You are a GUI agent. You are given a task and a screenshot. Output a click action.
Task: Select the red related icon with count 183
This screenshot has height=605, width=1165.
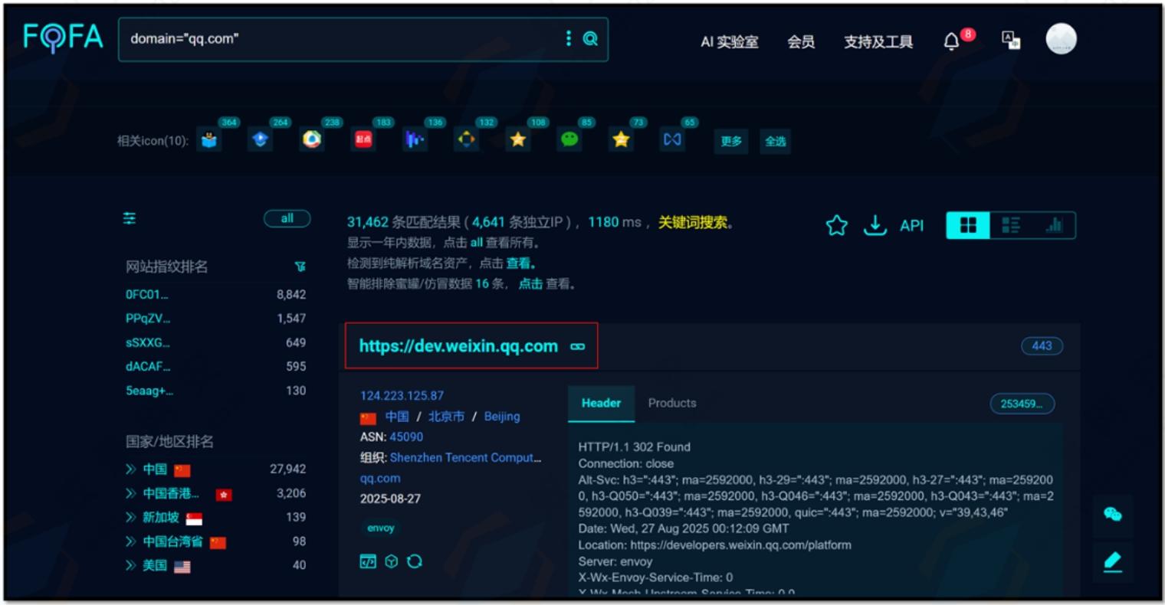[x=363, y=139]
